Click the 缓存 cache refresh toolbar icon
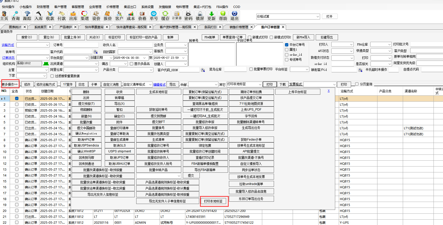The width and height of the screenshot is (443, 225). tap(165, 16)
